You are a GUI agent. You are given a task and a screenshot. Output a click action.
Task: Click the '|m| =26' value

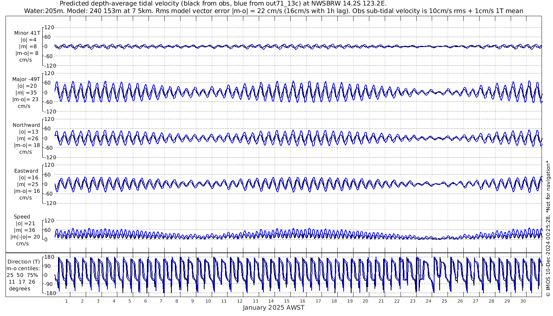(x=27, y=139)
